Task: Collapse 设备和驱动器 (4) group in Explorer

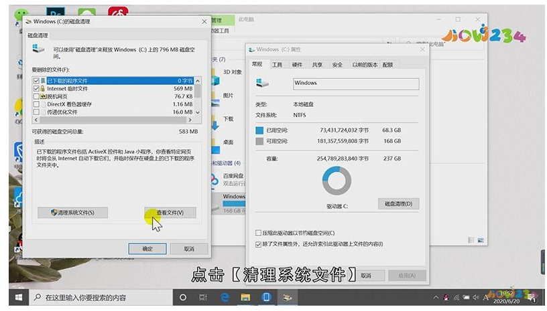Action: point(226,163)
